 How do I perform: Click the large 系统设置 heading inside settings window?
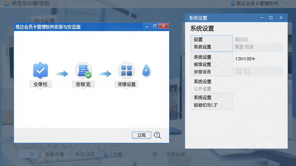(202, 29)
